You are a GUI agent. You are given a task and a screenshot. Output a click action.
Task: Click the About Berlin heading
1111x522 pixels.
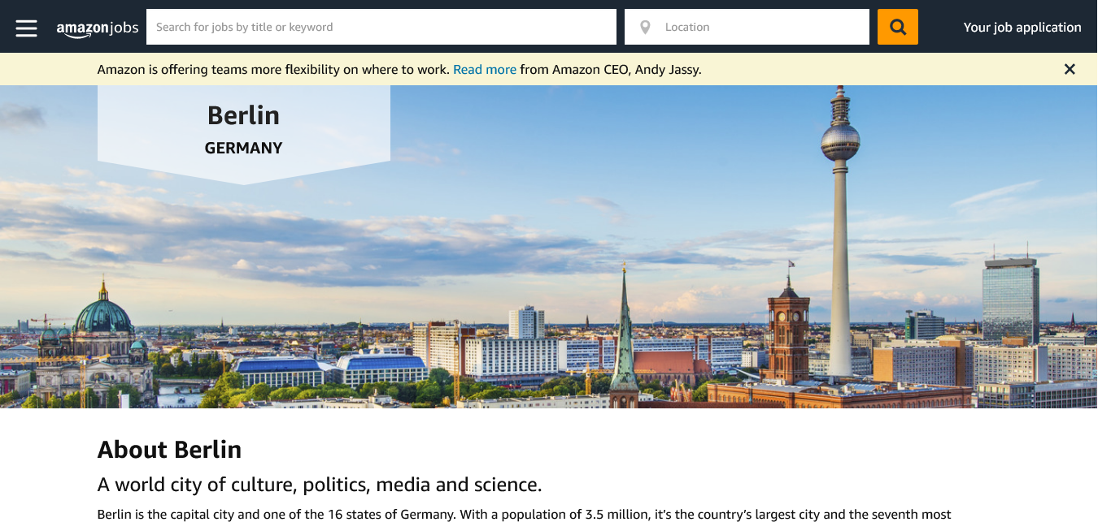pos(169,450)
